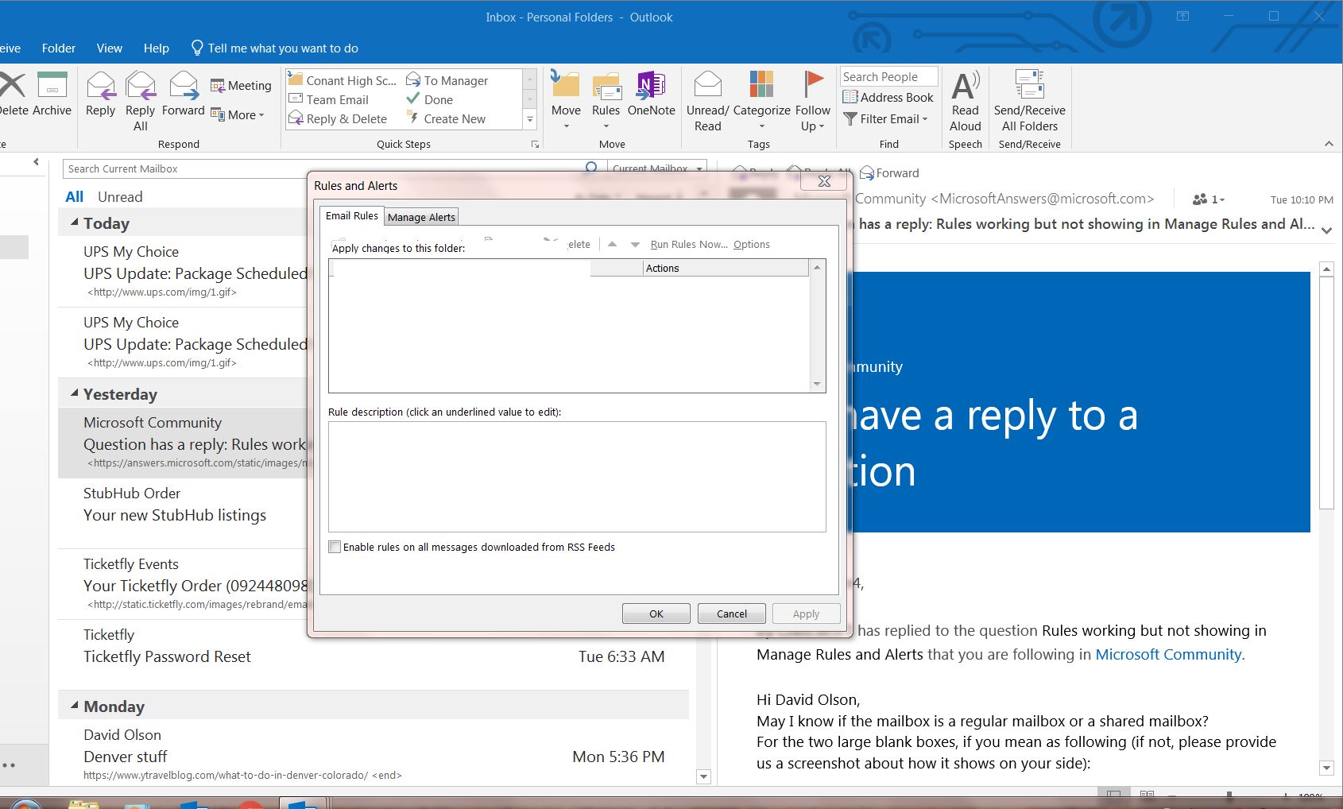Open the View ribbon tab
Viewport: 1343px width, 809px height.
pos(110,48)
